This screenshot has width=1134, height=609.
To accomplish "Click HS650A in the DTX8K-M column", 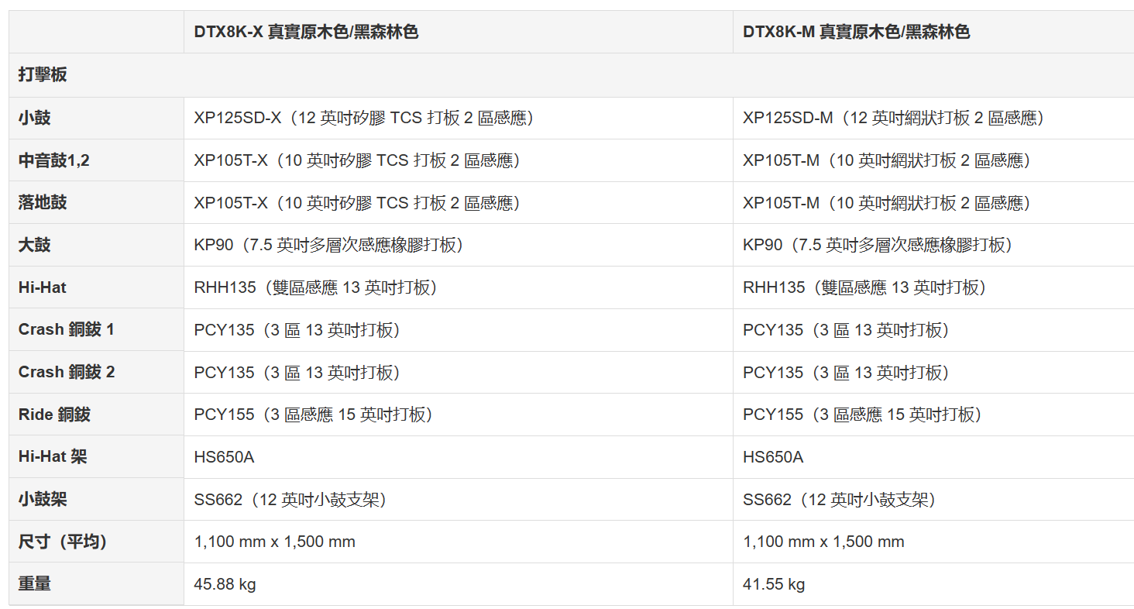I will (x=773, y=457).
